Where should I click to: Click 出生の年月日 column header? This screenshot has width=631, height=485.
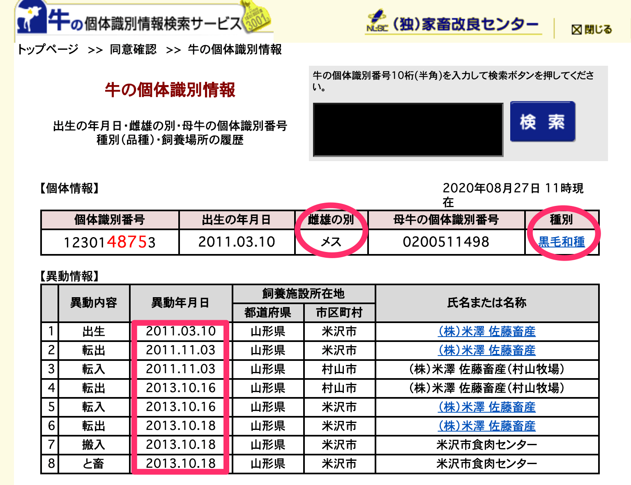[237, 220]
